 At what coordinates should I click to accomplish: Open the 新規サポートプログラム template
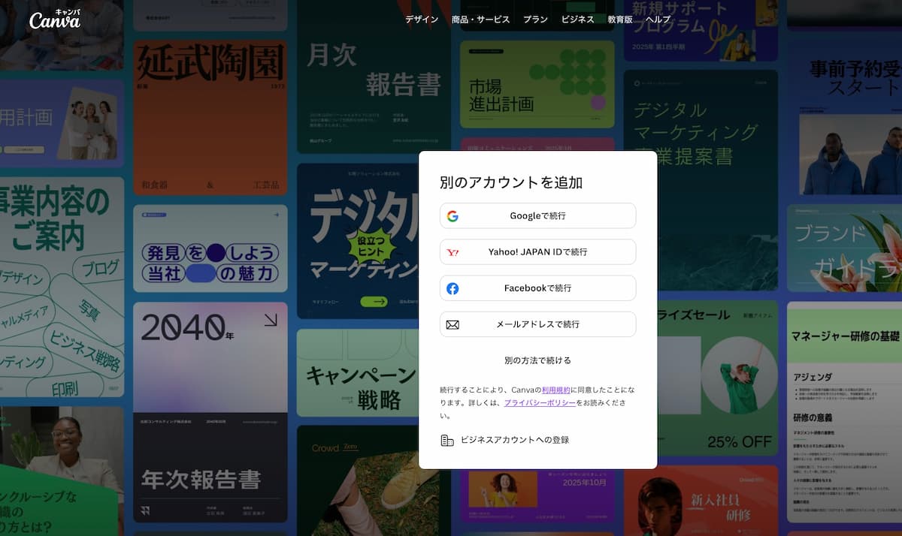701,31
